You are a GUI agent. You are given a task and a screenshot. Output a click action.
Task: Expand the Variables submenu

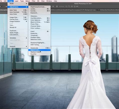18,38
